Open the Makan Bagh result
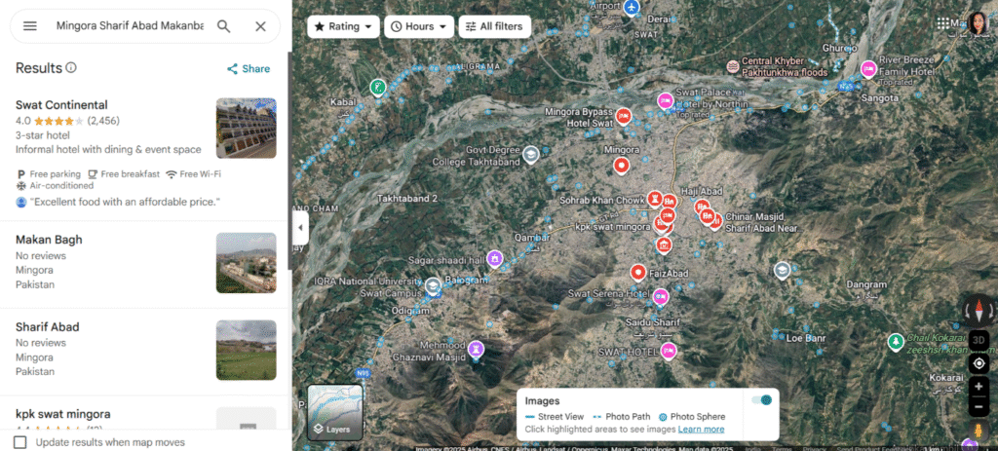The image size is (998, 451). [145, 265]
